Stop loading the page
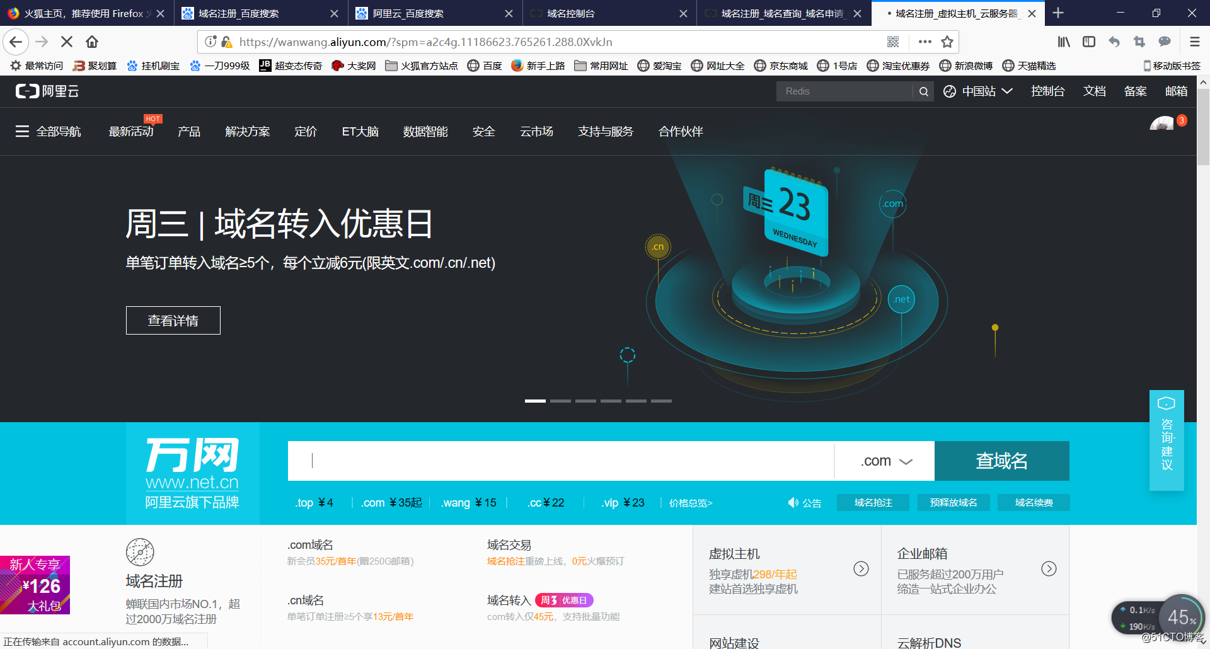Viewport: 1210px width, 649px height. coord(67,42)
